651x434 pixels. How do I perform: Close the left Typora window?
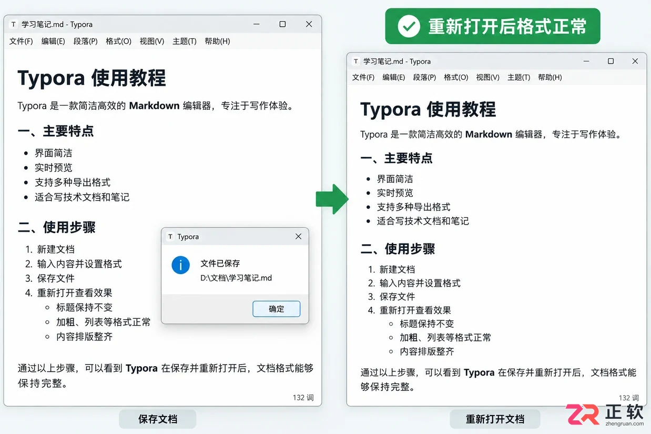tap(309, 24)
